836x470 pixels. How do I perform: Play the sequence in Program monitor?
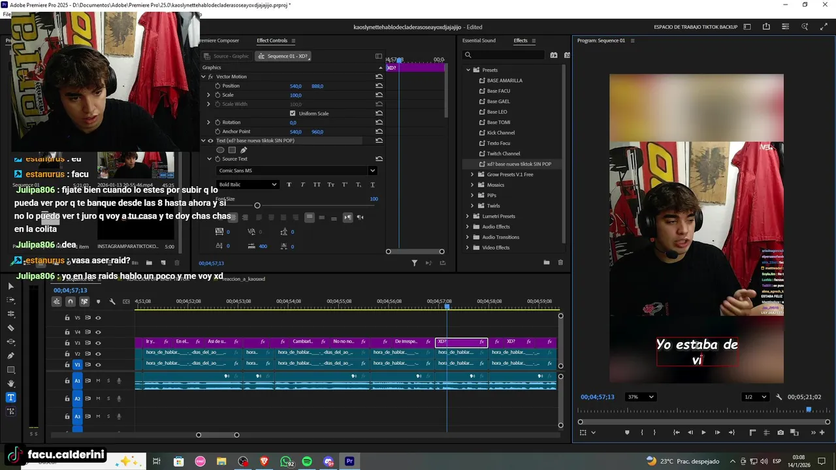point(703,432)
